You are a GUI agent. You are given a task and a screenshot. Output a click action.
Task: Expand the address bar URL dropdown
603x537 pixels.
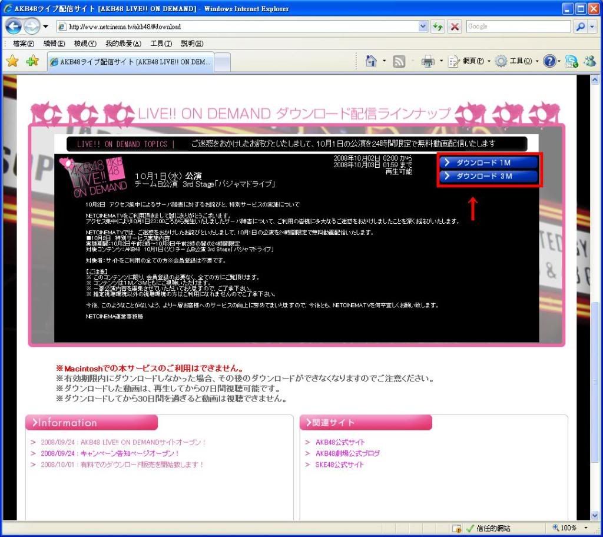[423, 26]
